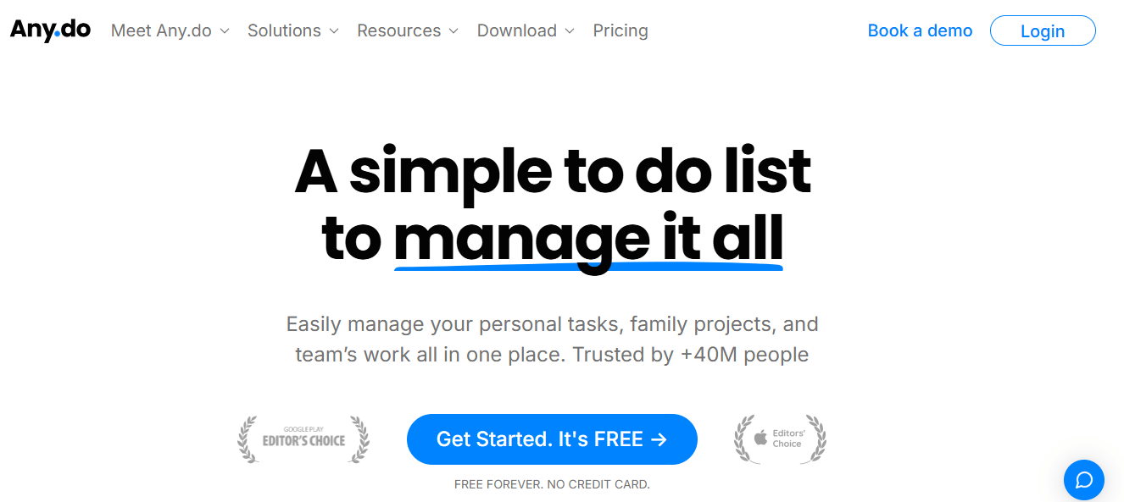Image resolution: width=1124 pixels, height=502 pixels.
Task: Expand the Resources dropdown chevron
Action: coord(455,31)
